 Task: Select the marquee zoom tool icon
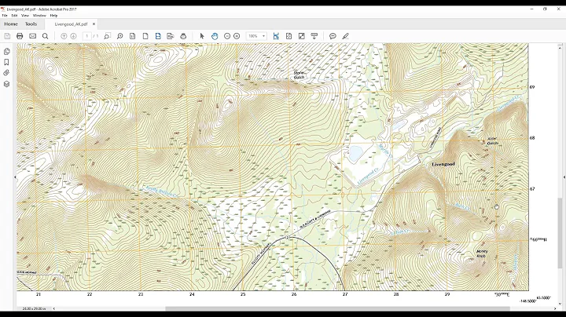pos(107,36)
